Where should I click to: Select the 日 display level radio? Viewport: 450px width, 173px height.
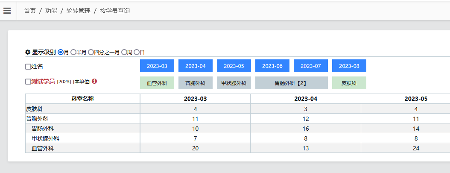coord(137,52)
